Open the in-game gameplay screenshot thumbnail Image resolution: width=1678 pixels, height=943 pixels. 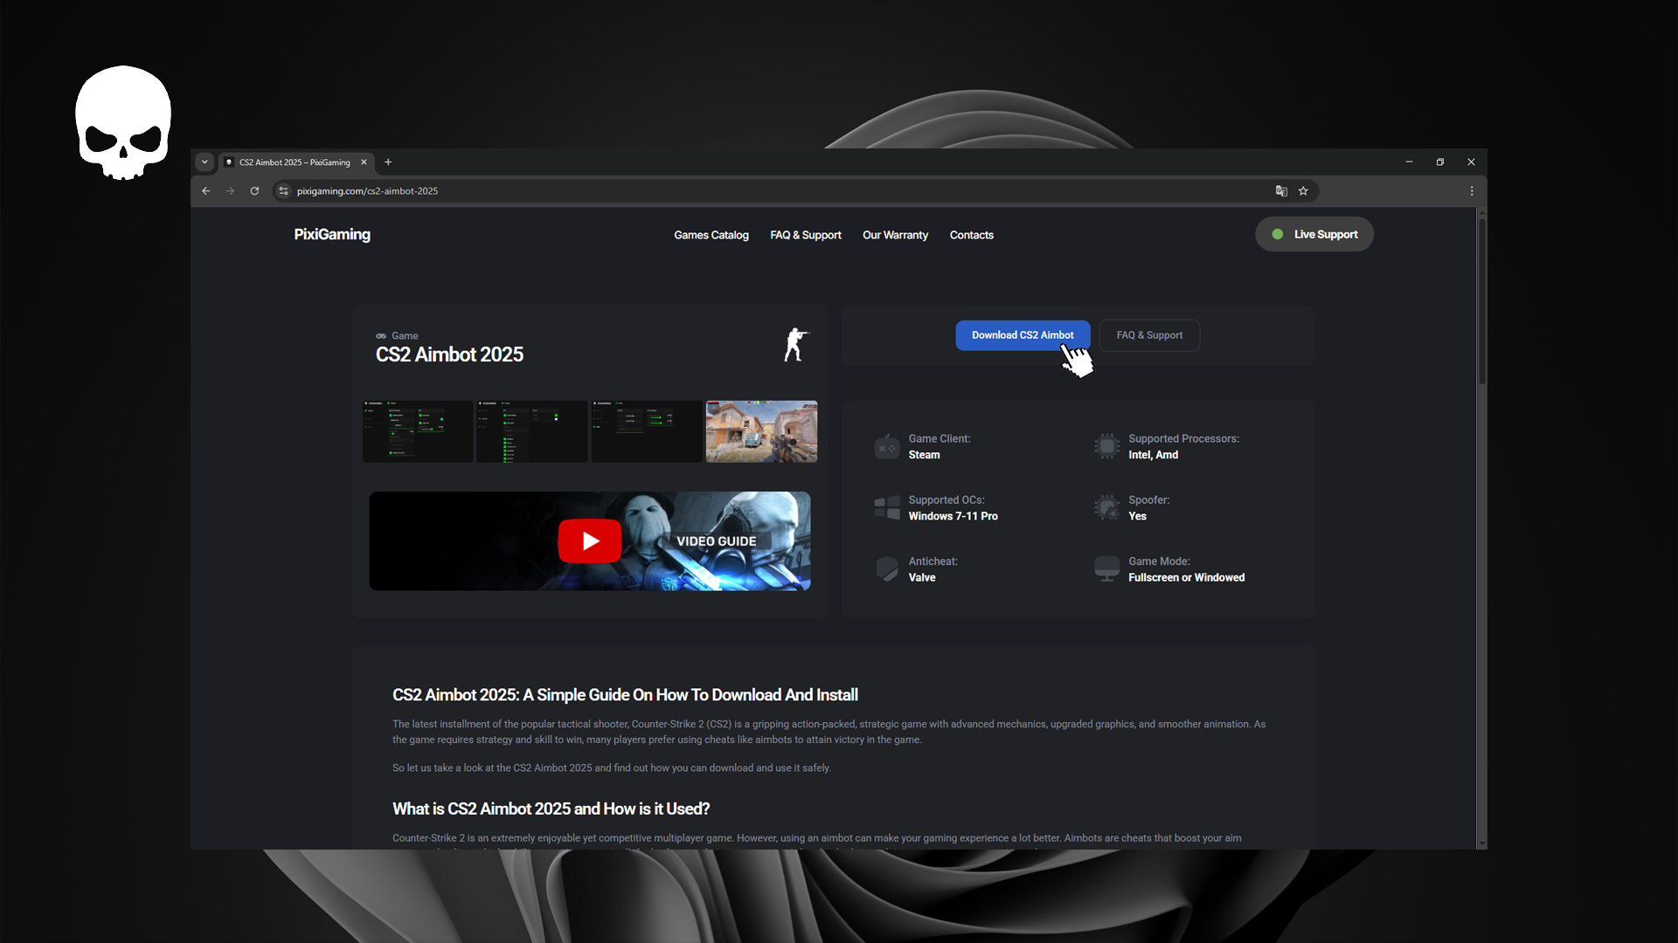pyautogui.click(x=761, y=431)
